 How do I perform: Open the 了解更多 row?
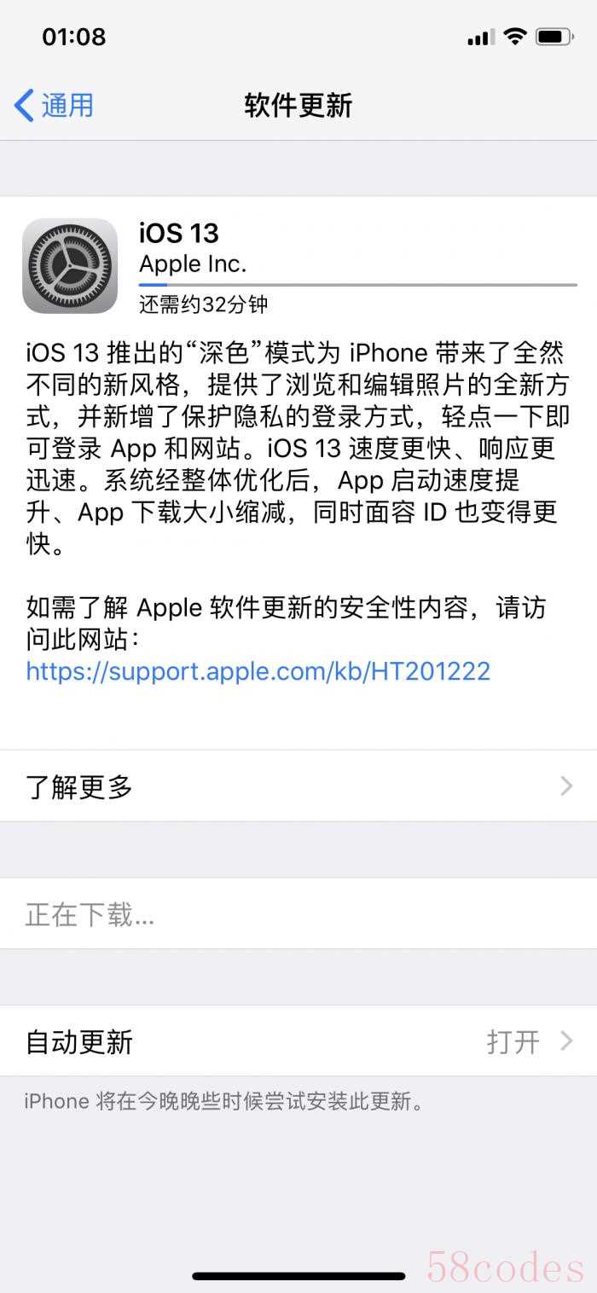pos(298,786)
